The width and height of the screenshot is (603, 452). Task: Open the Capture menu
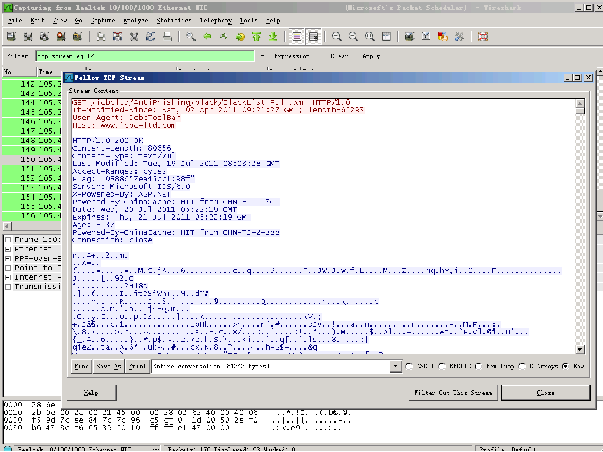tap(102, 21)
